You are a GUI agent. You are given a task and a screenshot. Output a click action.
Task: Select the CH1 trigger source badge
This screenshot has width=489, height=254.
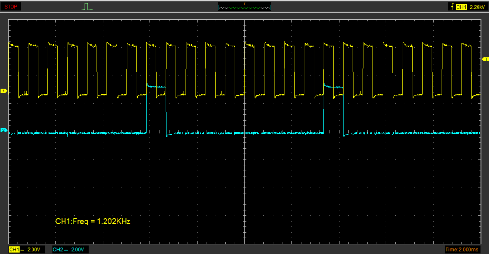click(x=461, y=7)
